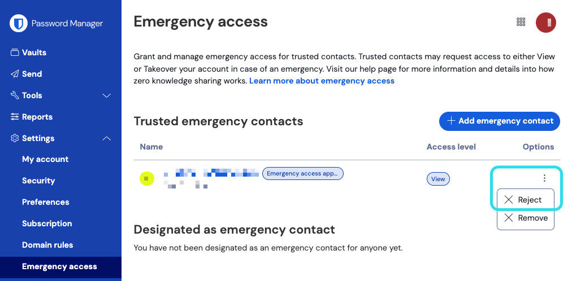Open the Vaults section
The image size is (572, 281).
[x=34, y=52]
